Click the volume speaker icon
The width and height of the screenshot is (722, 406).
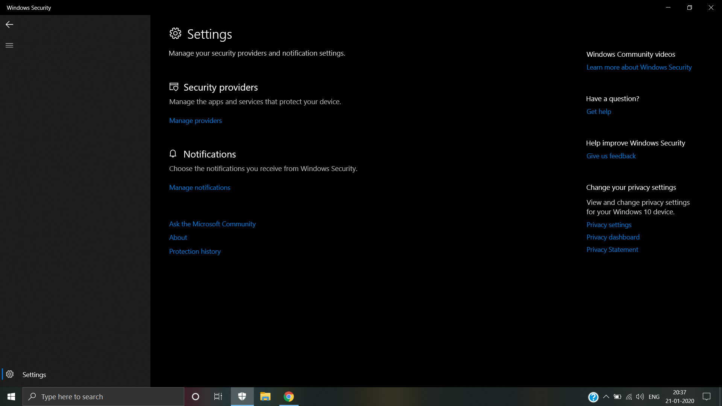pos(640,397)
